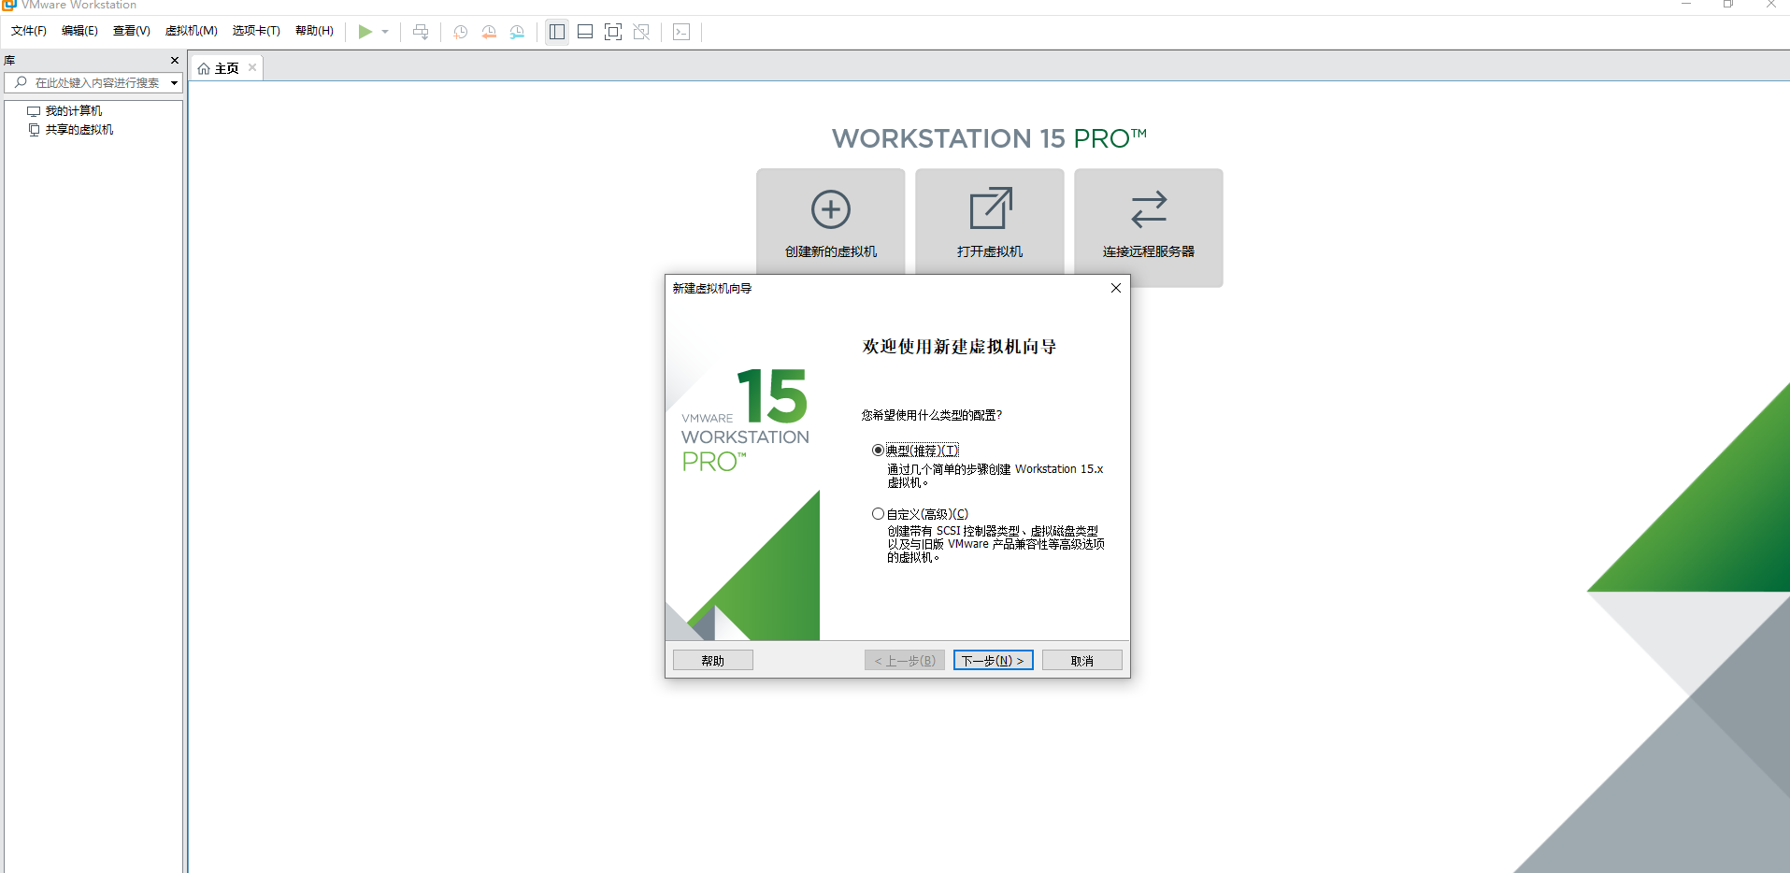The image size is (1790, 873).
Task: Activate the Enter Full Screen icon
Action: click(613, 31)
